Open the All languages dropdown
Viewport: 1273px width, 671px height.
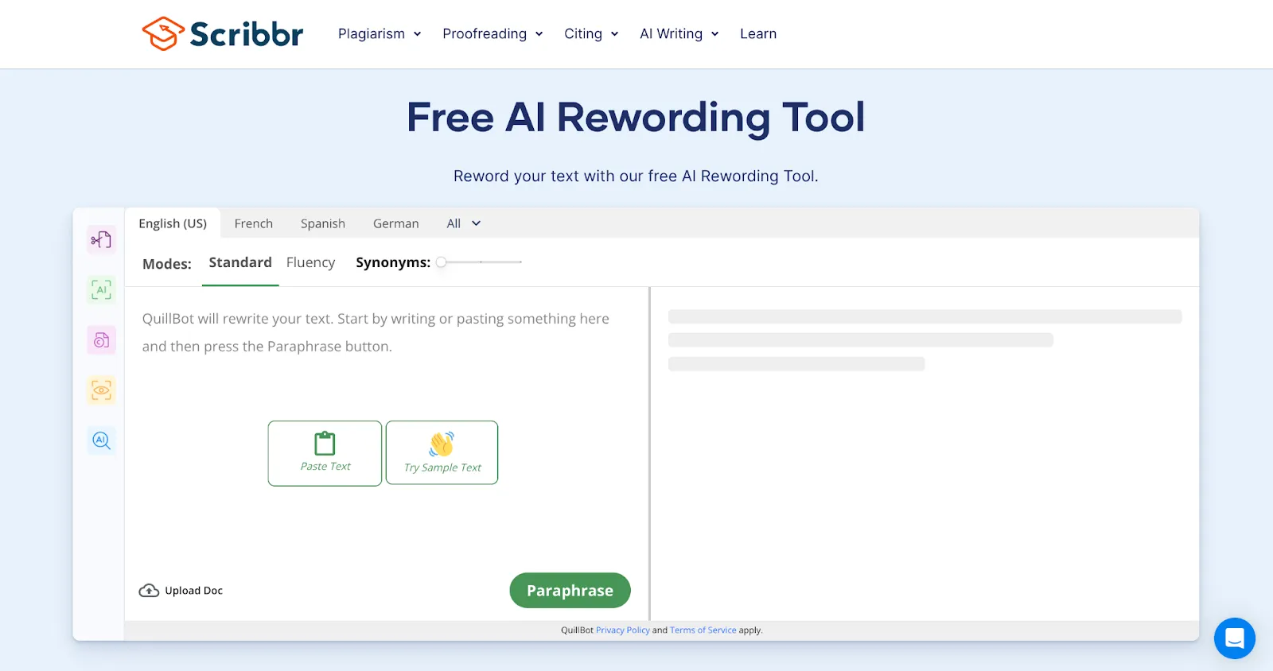point(464,223)
